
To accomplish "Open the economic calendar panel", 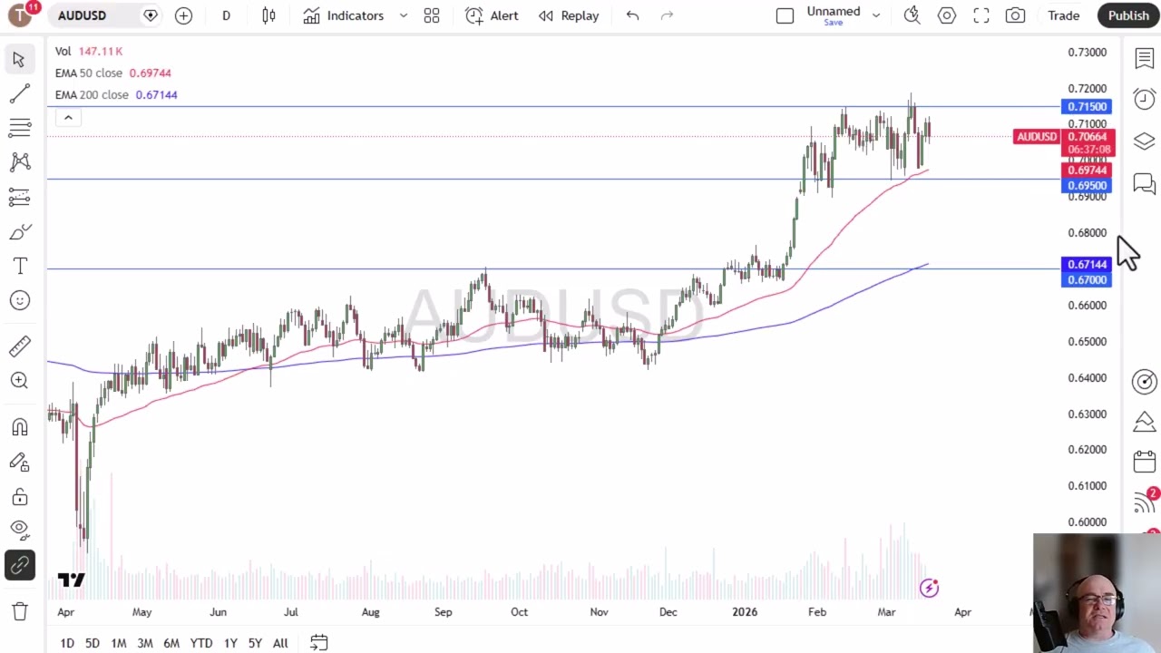I will 1144,462.
